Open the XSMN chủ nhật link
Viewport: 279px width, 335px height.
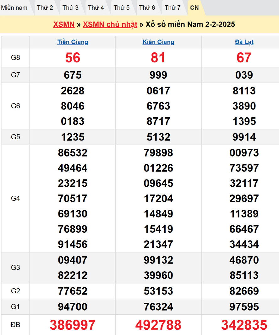click(x=110, y=24)
